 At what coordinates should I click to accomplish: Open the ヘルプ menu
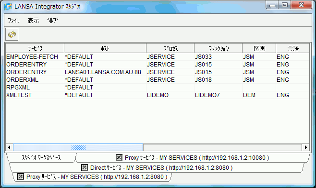click(x=53, y=21)
